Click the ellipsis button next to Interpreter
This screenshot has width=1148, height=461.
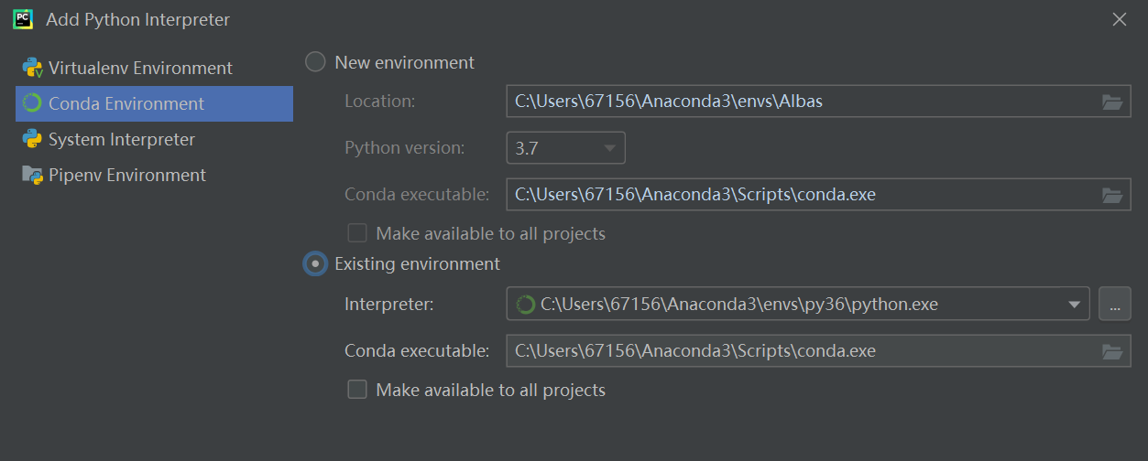coord(1114,305)
